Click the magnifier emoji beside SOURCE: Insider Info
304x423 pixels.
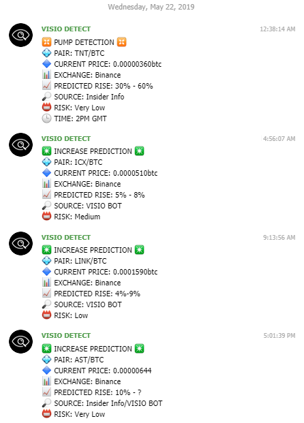[46, 97]
